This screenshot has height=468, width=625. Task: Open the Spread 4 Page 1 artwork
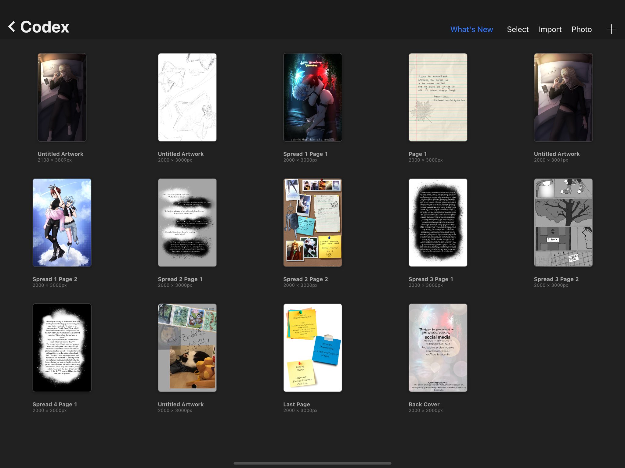[x=62, y=348]
